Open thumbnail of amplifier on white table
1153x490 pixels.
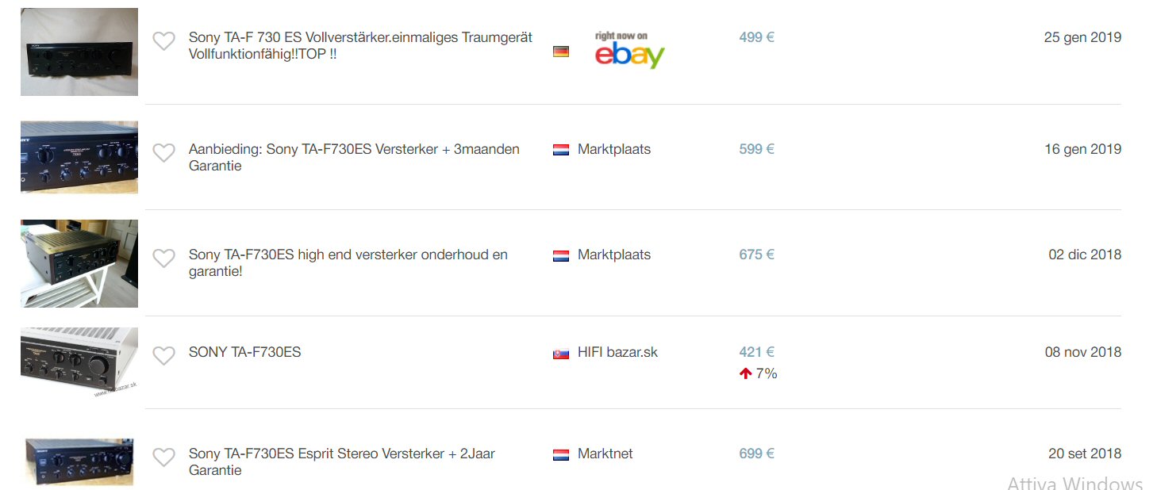click(79, 263)
